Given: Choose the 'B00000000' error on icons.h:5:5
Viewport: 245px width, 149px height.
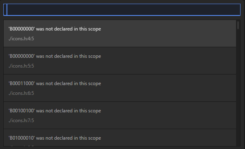Looking at the screenshot, I should pyautogui.click(x=120, y=61).
